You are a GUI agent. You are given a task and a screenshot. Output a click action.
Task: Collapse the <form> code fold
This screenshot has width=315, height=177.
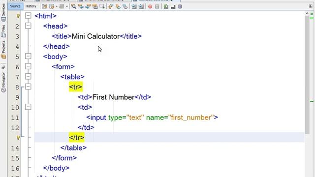point(28,66)
